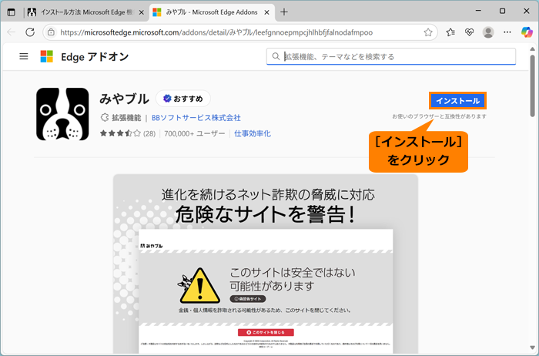539x356 pixels.
Task: Open publisher BBソフトサービス株式会社 link
Action: coord(196,118)
